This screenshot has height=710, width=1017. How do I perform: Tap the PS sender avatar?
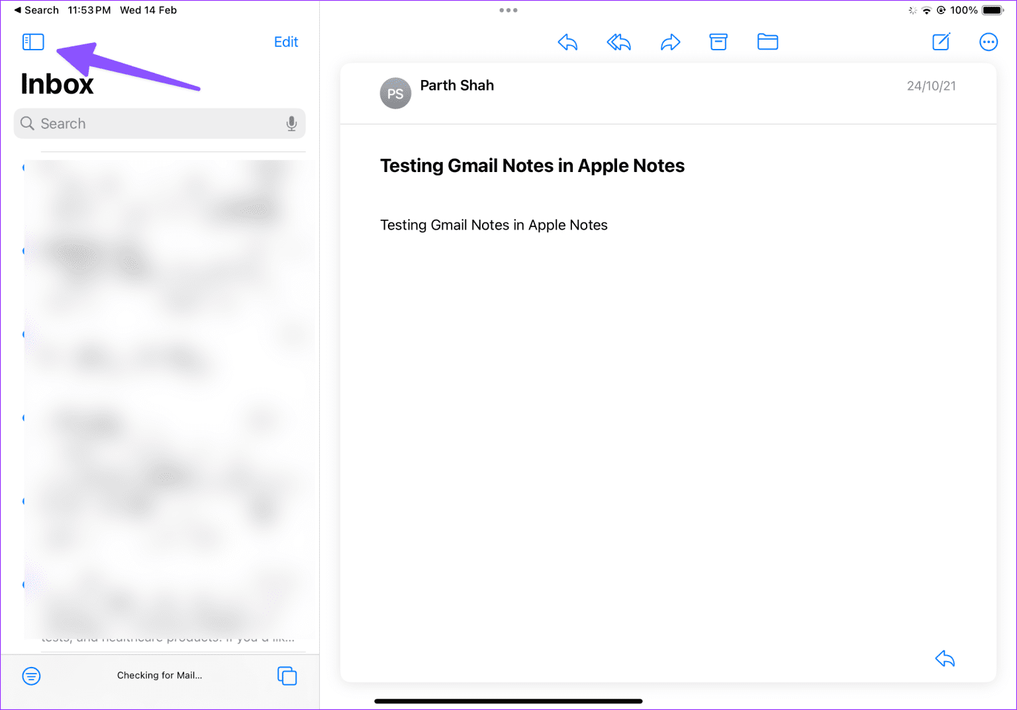coord(395,93)
